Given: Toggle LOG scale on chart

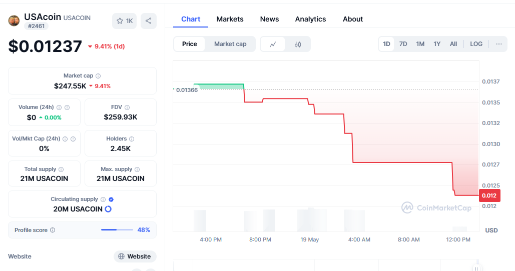Looking at the screenshot, I should 476,44.
